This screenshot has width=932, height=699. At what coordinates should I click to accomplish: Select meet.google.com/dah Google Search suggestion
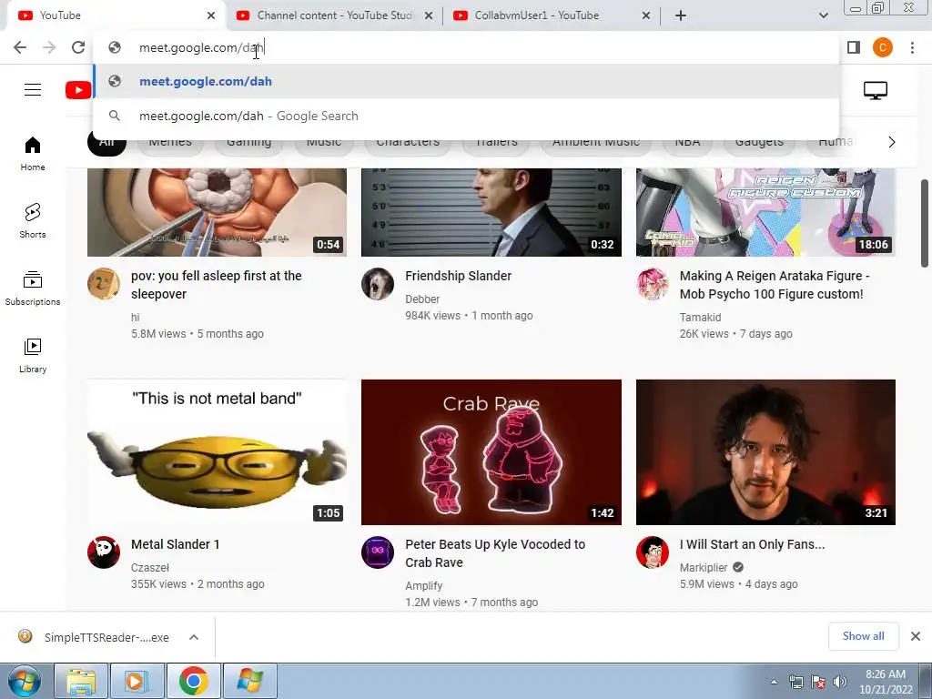click(x=467, y=116)
